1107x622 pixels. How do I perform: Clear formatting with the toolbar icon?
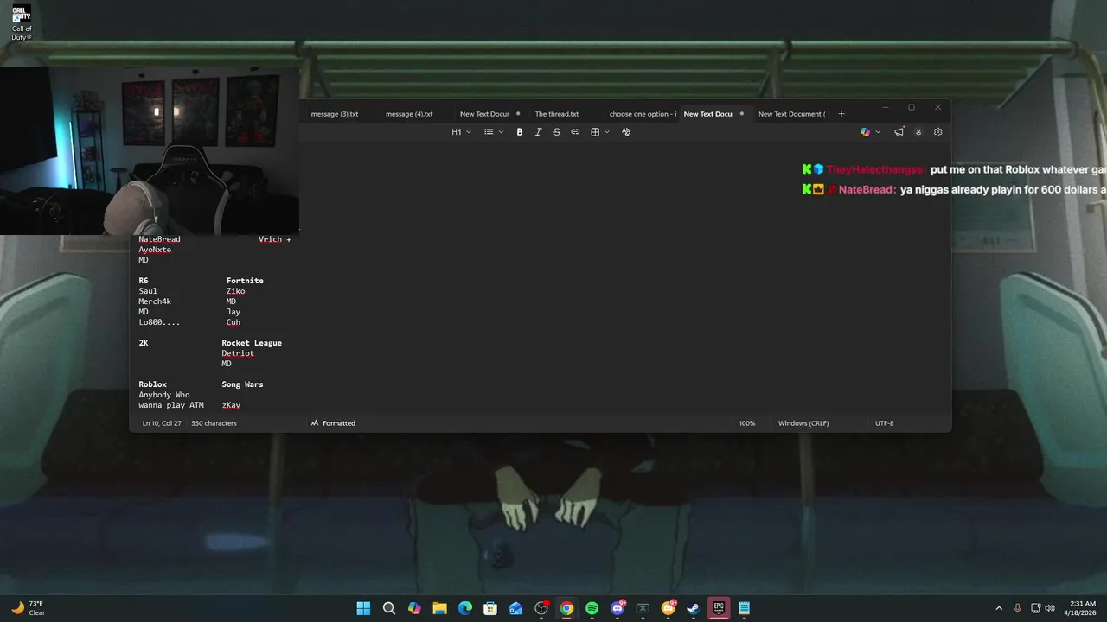point(626,132)
